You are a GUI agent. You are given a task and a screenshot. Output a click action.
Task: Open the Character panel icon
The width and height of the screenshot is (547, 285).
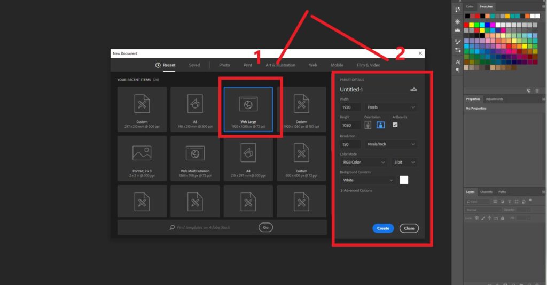(457, 62)
